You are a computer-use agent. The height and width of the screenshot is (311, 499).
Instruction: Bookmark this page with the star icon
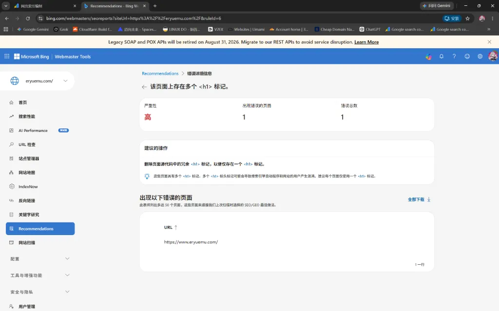tap(467, 18)
